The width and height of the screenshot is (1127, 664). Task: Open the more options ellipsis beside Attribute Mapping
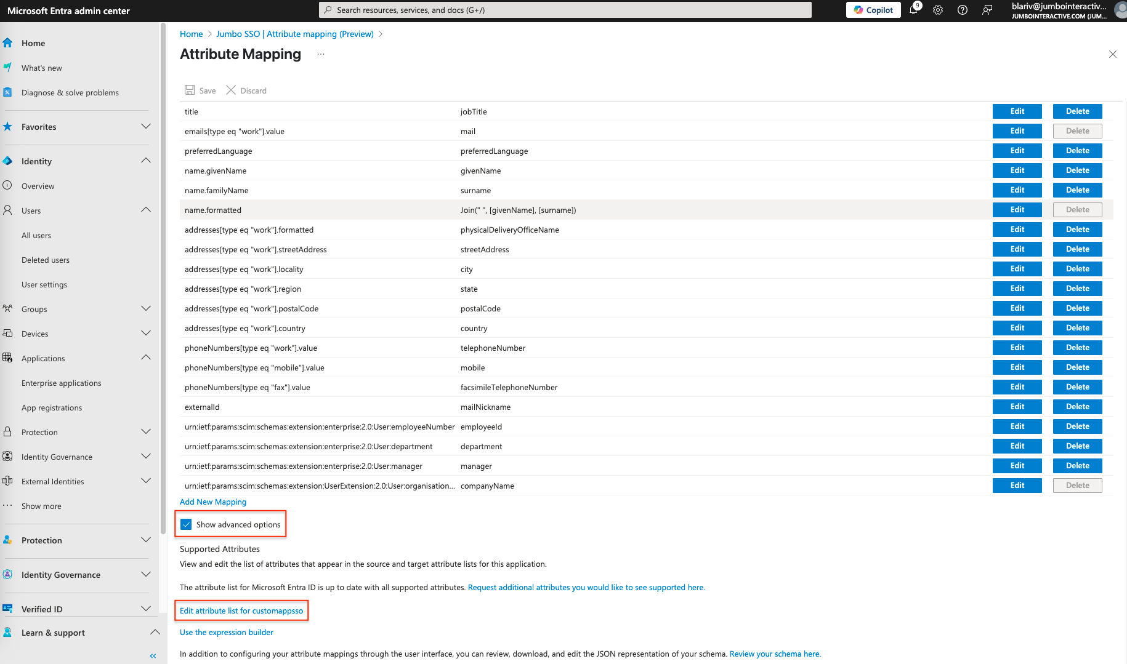tap(321, 54)
